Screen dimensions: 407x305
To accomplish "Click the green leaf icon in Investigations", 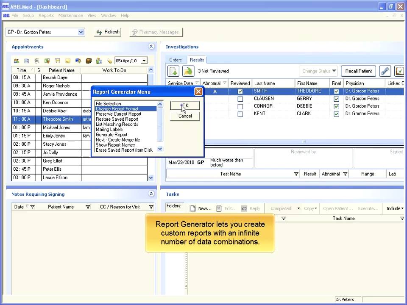I will (x=188, y=71).
